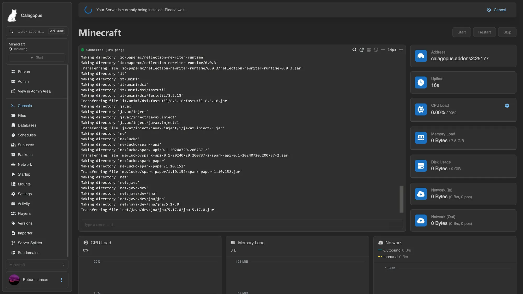The width and height of the screenshot is (523, 294).
Task: Focus the Quick actions search field
Action: 37,31
